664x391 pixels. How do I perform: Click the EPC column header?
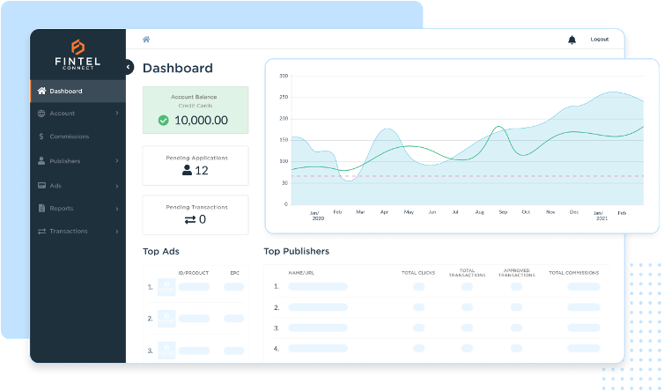click(x=234, y=273)
